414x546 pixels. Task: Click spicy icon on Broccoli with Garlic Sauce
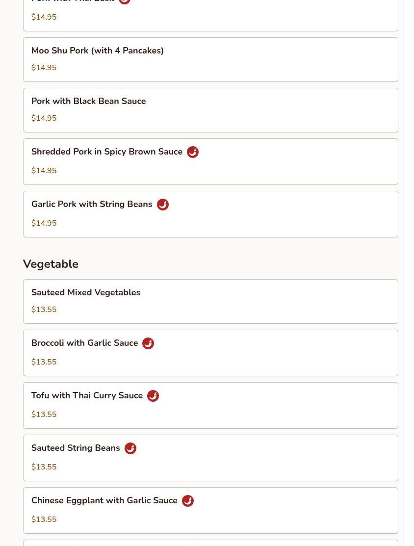pyautogui.click(x=148, y=343)
